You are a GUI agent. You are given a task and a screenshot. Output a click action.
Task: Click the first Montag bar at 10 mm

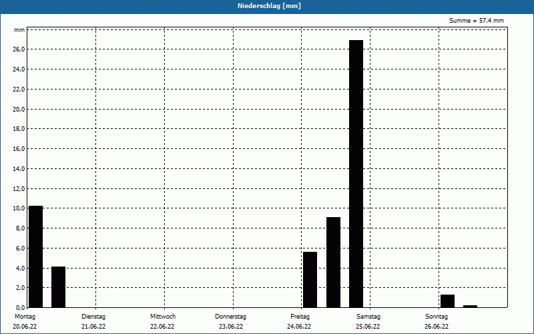(x=36, y=257)
